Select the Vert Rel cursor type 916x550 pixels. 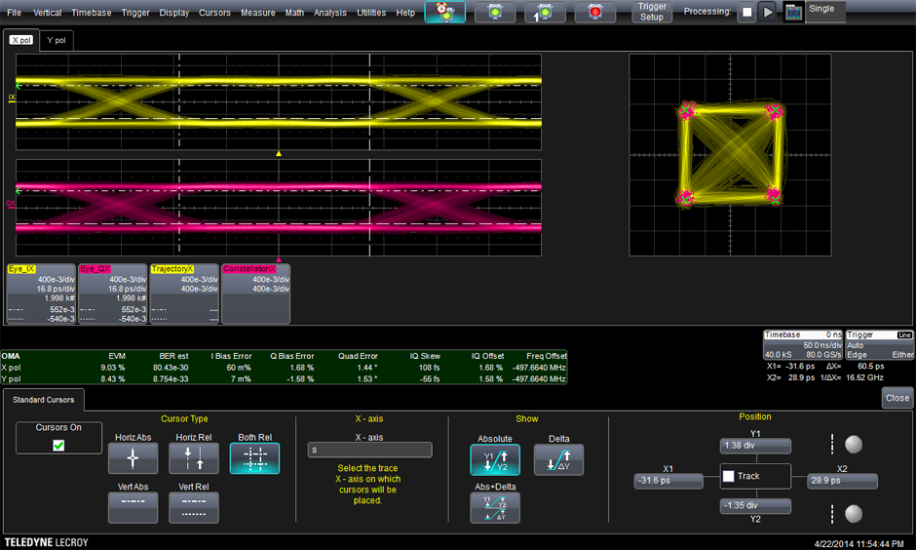[193, 506]
